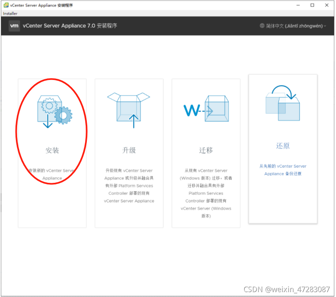Select the 迁移 card title
Screen dimensions: 336x297
coord(206,150)
